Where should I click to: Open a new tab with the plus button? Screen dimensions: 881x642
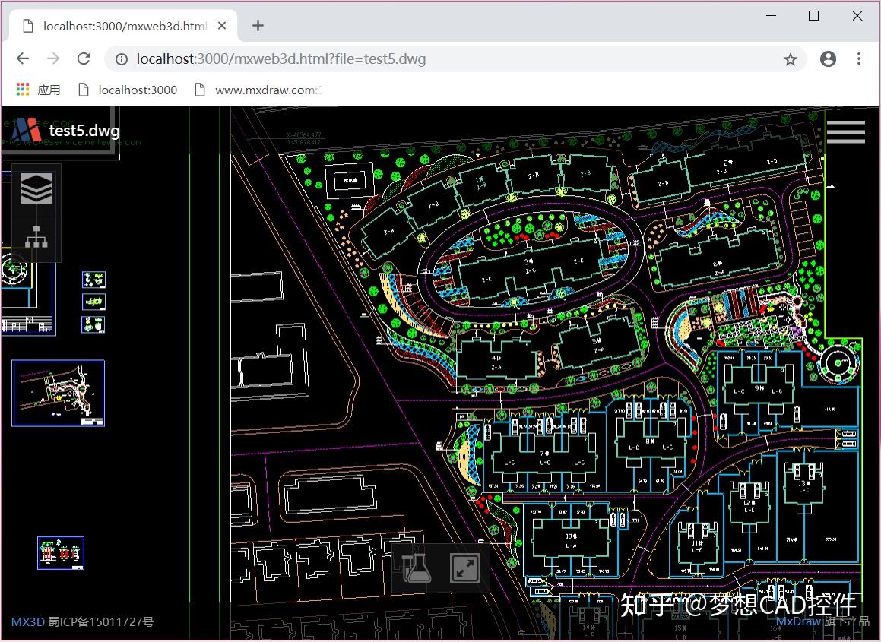pos(257,24)
